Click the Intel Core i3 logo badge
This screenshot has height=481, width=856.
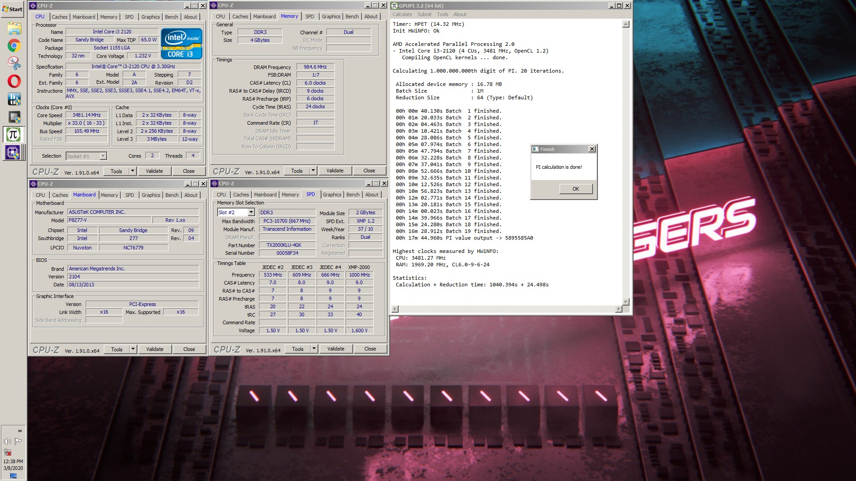point(181,44)
